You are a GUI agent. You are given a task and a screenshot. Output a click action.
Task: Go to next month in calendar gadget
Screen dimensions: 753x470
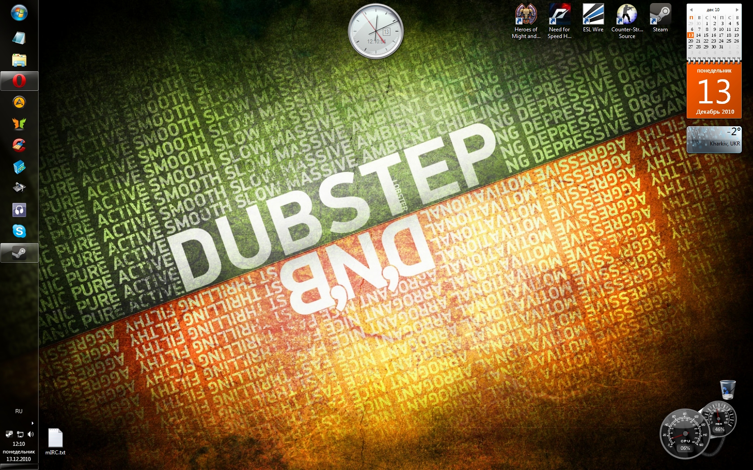point(737,10)
